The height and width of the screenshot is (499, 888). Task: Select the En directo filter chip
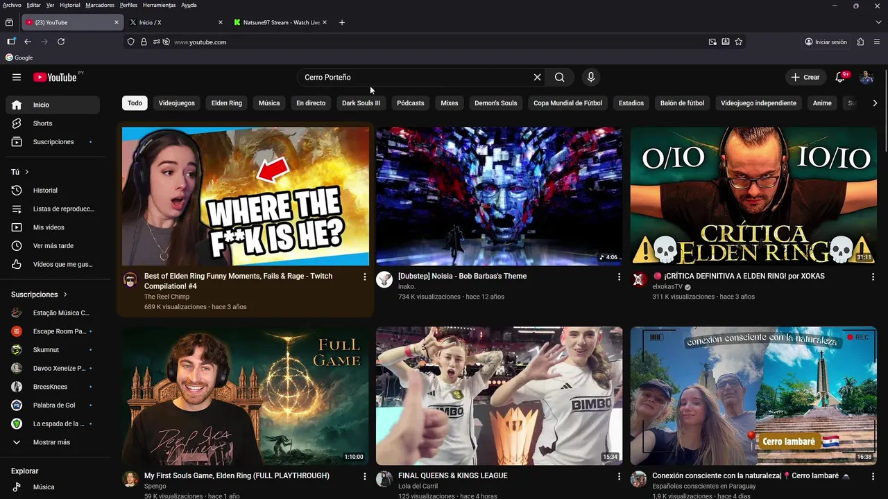click(x=311, y=103)
